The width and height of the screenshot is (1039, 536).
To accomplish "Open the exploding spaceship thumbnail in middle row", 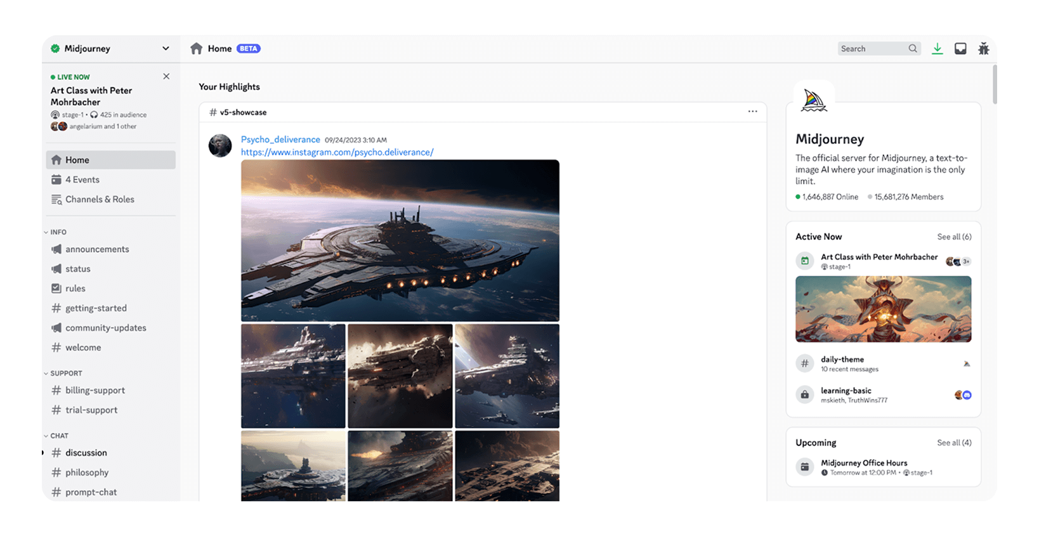I will pos(400,376).
